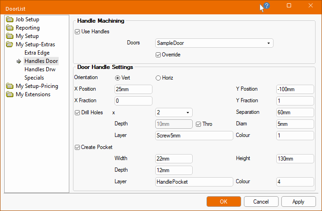The image size is (322, 211).
Task: Uncheck the Override checkbox
Action: pos(158,55)
